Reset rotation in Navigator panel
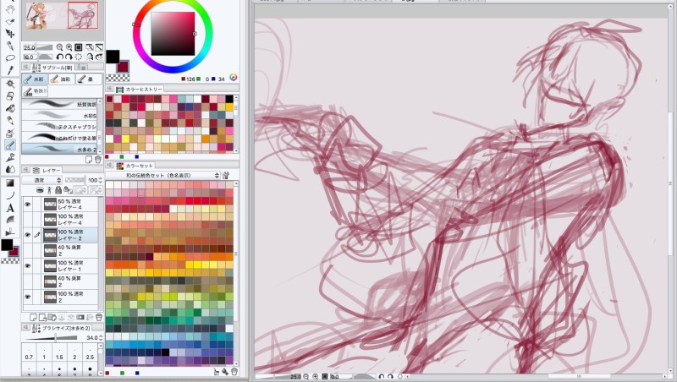Viewport: 677px width, 382px height. [x=79, y=57]
